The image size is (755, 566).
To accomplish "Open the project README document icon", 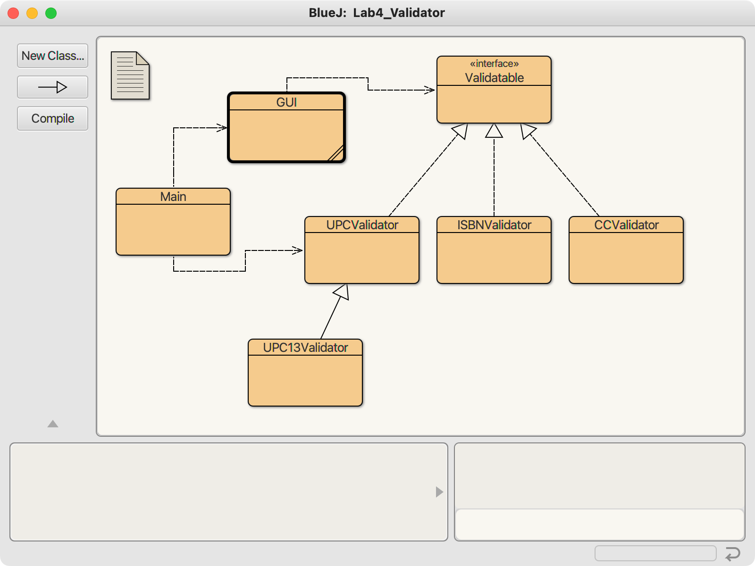I will (130, 75).
